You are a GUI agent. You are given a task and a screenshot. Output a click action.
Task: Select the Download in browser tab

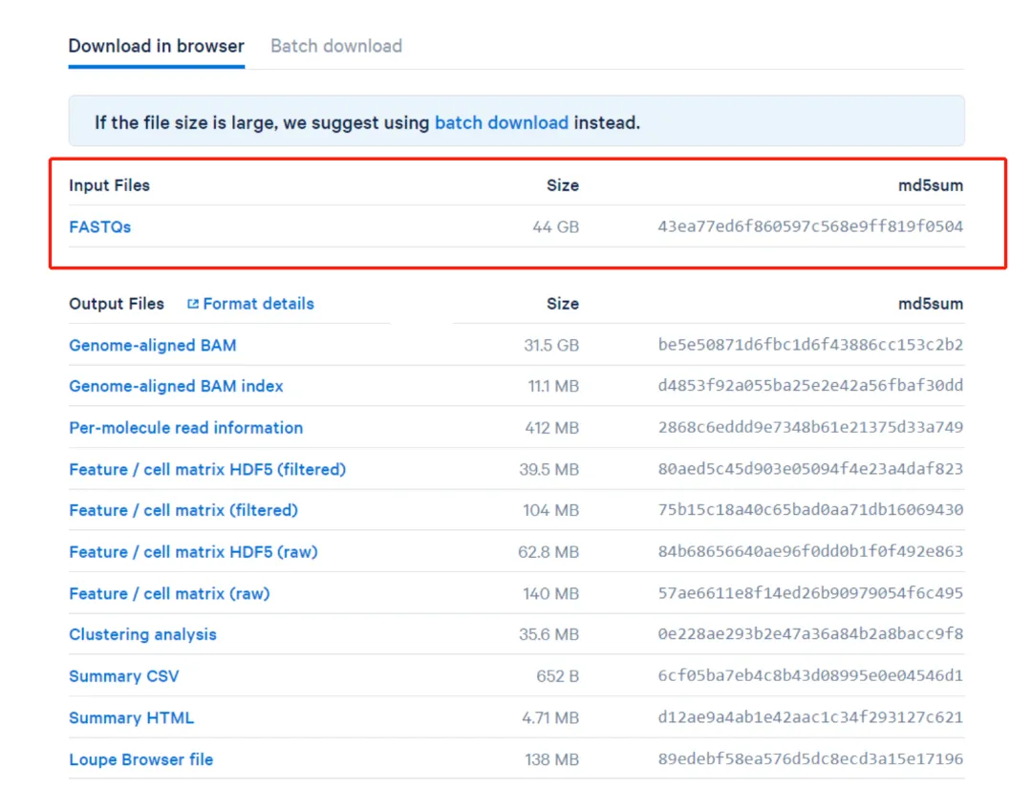pos(156,46)
